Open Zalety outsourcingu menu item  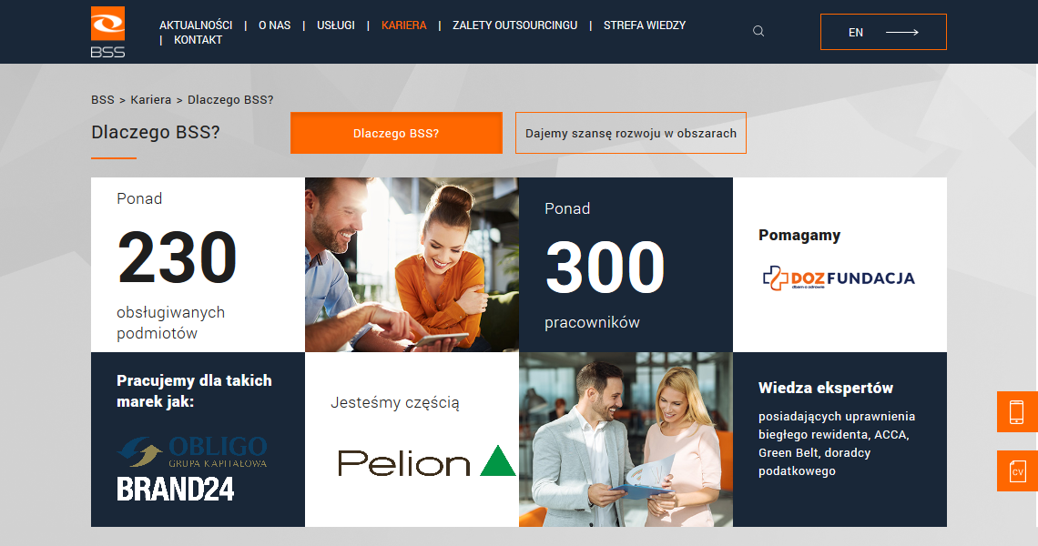coord(515,25)
